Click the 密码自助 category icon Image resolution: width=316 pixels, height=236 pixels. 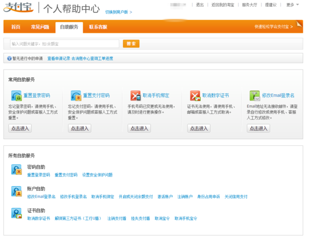(x=16, y=170)
